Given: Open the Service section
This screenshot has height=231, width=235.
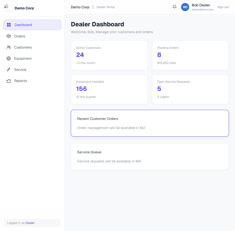Looking at the screenshot, I should click(32, 70).
